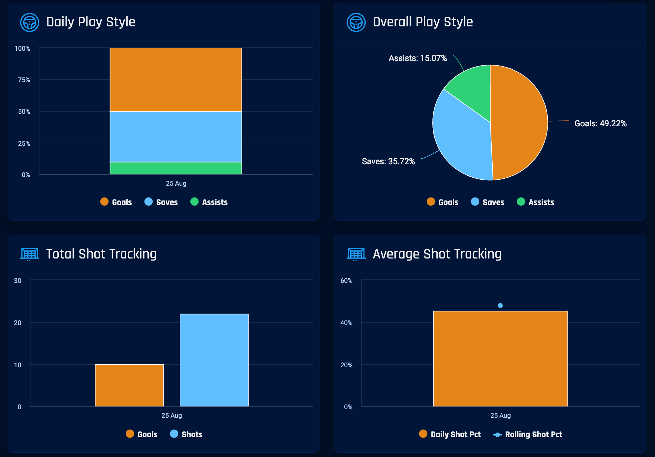Toggle Goals slice in Overall Play Style legend
This screenshot has width=655, height=457.
[x=443, y=202]
